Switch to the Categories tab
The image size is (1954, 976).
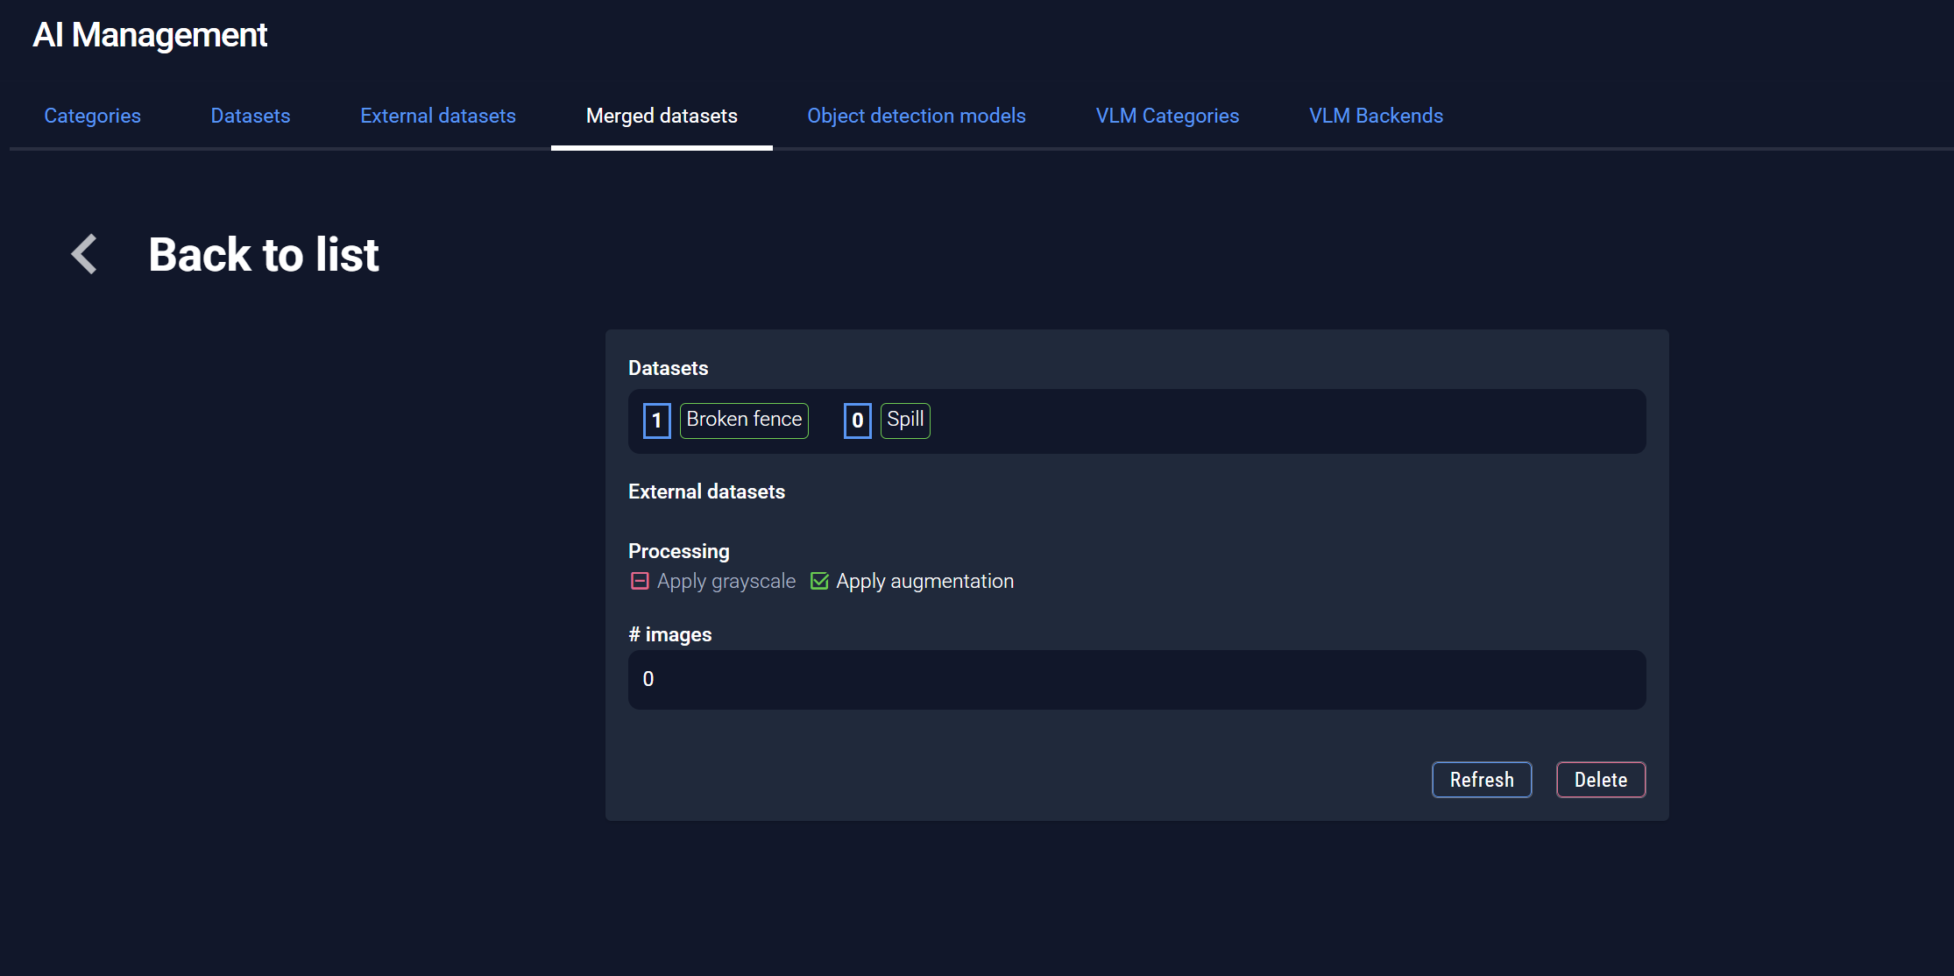pyautogui.click(x=92, y=116)
